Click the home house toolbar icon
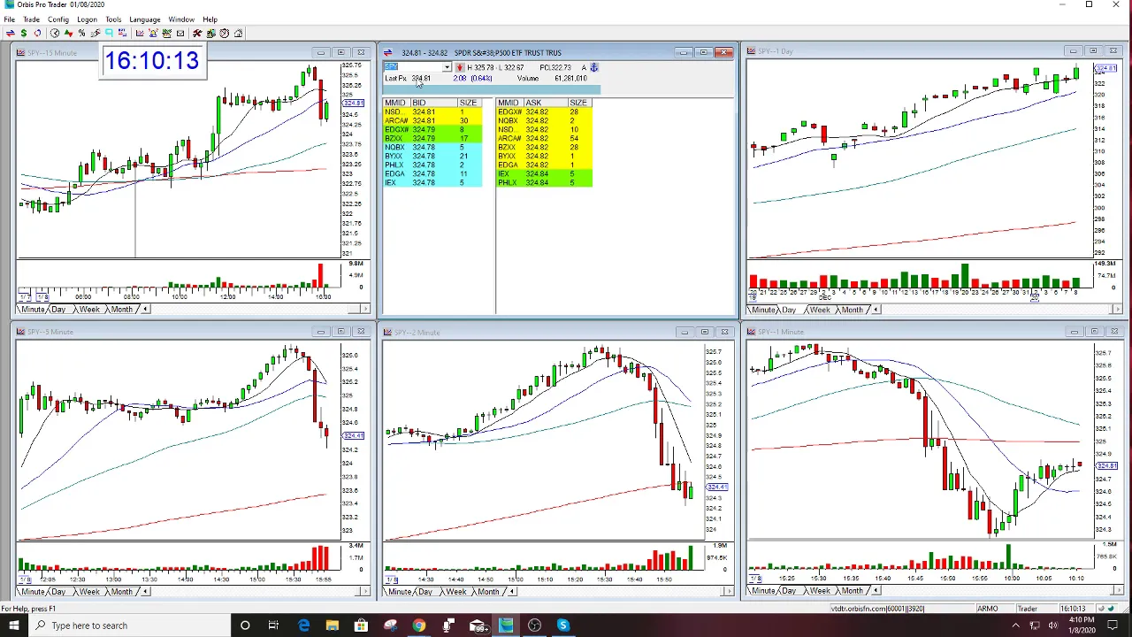This screenshot has height=637, width=1132. (238, 33)
